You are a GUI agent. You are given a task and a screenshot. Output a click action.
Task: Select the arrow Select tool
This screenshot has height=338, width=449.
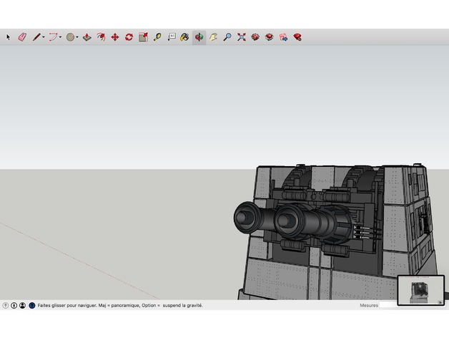(8, 37)
